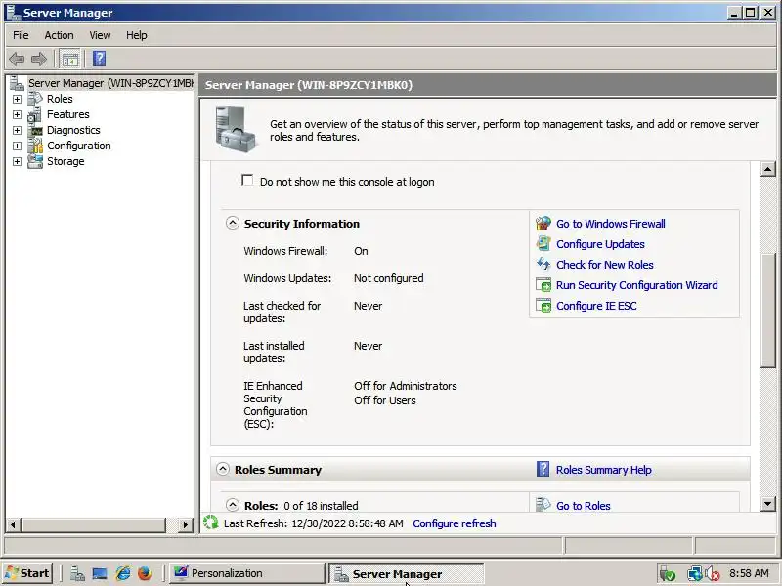Click the scroll down arrow of details pane
The width and height of the screenshot is (782, 586).
click(x=768, y=504)
